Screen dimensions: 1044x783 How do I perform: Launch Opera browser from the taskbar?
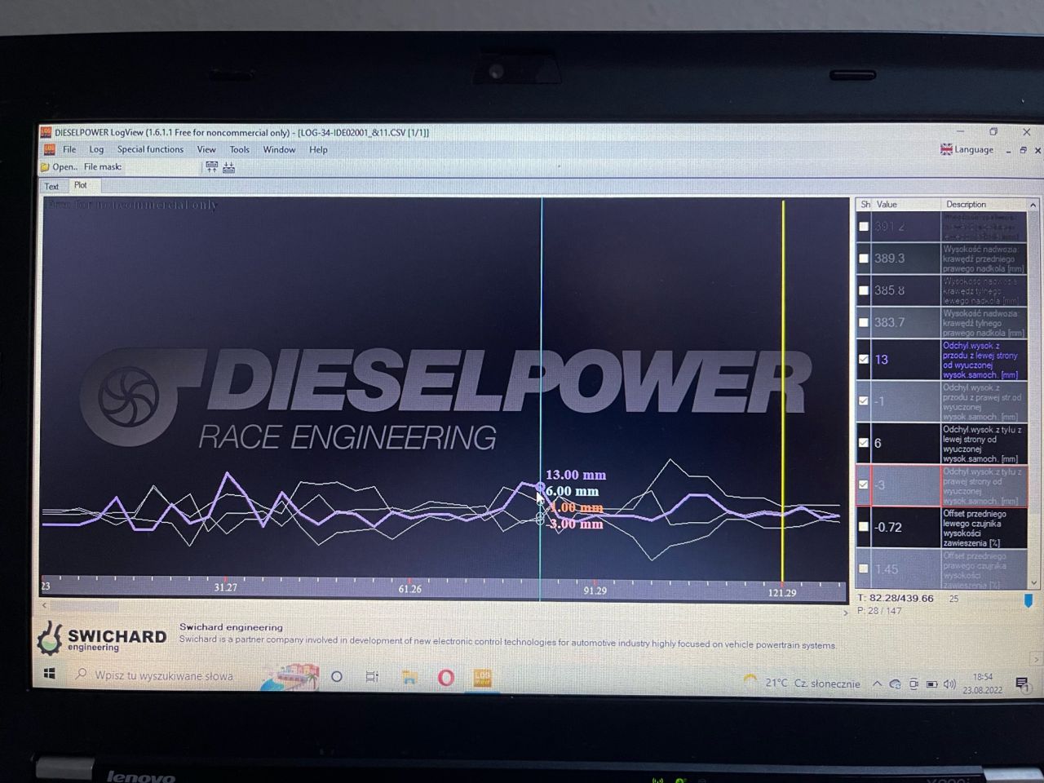[446, 678]
